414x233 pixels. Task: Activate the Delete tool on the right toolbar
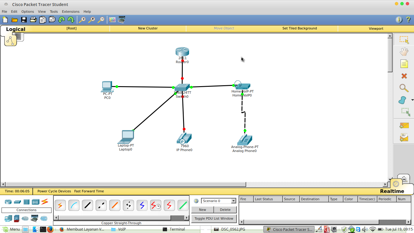(404, 76)
